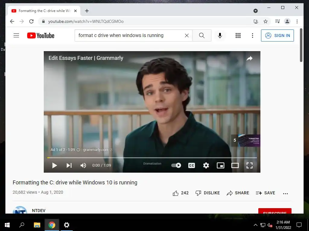Switch to theater mode
This screenshot has height=231, width=309.
point(235,165)
